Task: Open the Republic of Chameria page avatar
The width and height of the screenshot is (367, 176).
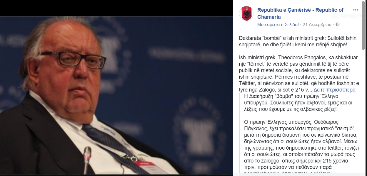Action: pos(246,13)
